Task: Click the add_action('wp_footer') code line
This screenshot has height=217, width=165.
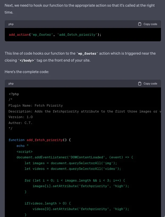Action: point(55,35)
